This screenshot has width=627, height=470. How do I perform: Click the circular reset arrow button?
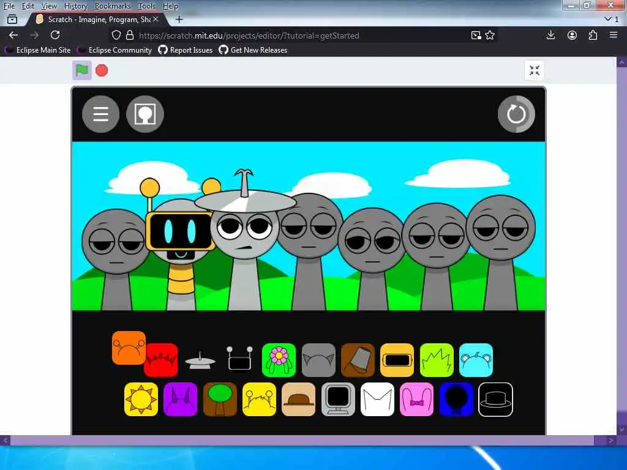[x=516, y=114]
